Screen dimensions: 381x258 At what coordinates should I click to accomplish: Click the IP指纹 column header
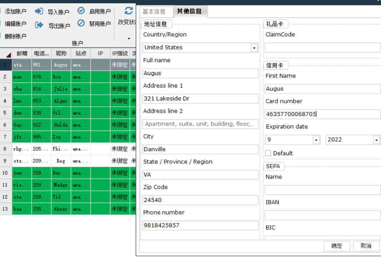click(x=120, y=53)
